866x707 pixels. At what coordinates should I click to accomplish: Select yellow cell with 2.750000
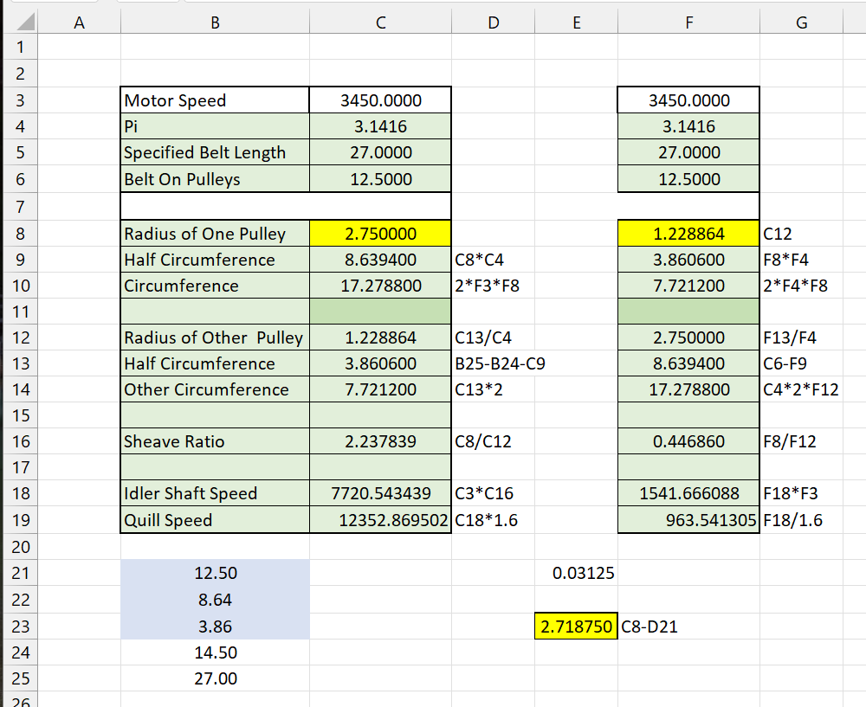point(380,234)
